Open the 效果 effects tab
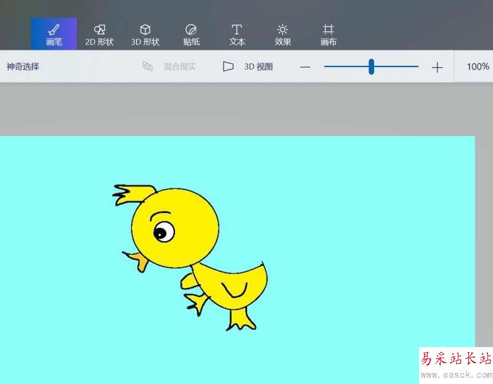Image resolution: width=493 pixels, height=384 pixels. pyautogui.click(x=283, y=34)
